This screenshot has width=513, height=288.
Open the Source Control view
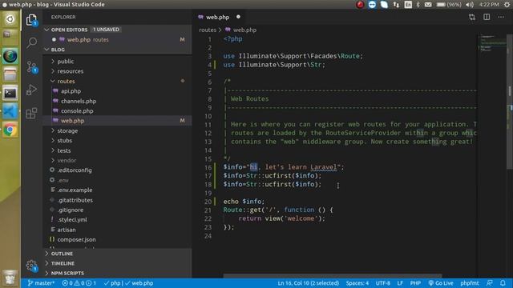(x=32, y=67)
